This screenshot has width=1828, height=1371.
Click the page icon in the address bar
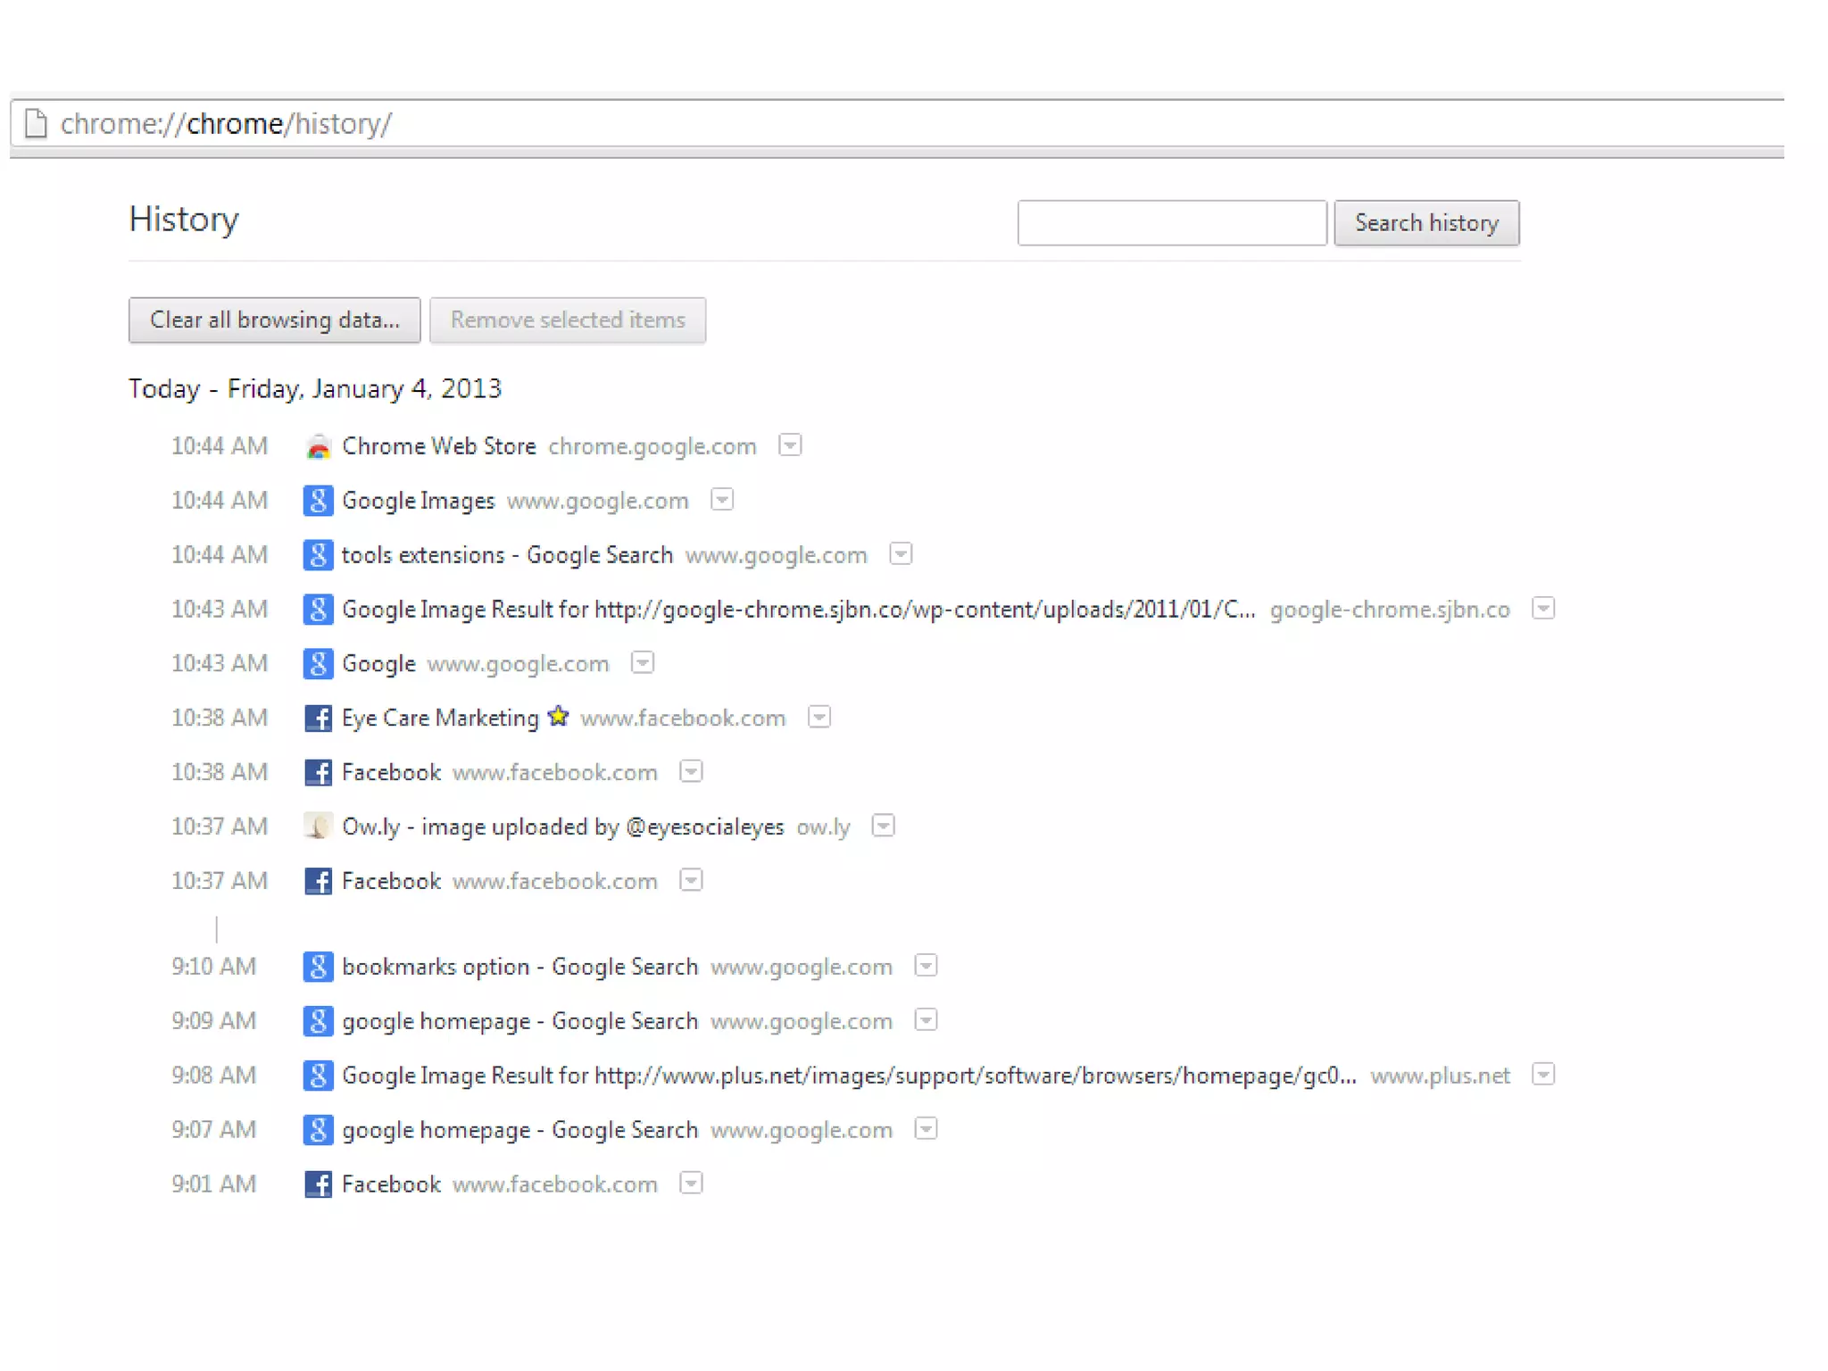click(x=36, y=123)
